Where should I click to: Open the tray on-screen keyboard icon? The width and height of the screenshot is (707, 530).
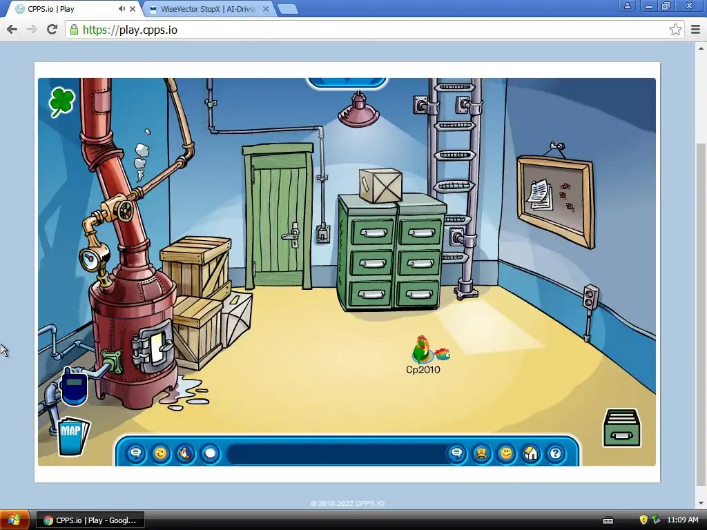coord(608,520)
